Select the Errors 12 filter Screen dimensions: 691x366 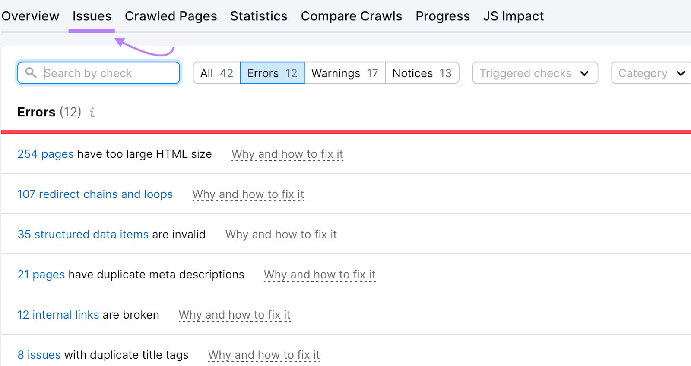click(x=272, y=73)
